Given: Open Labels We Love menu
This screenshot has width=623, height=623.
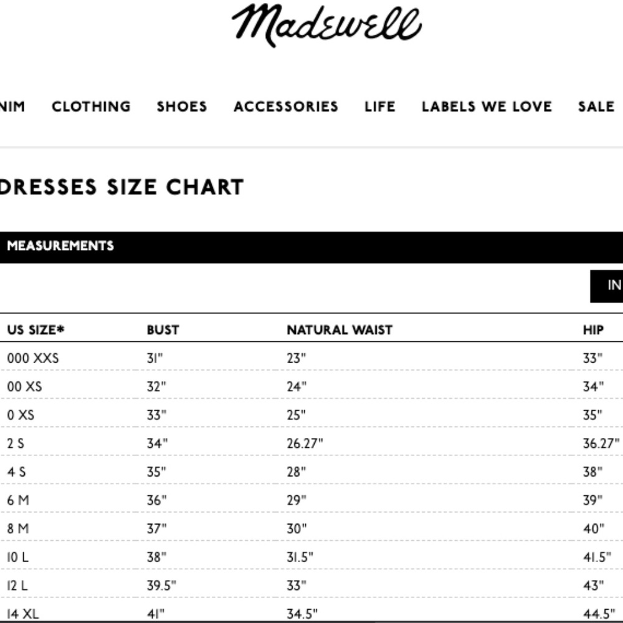Looking at the screenshot, I should [x=487, y=107].
